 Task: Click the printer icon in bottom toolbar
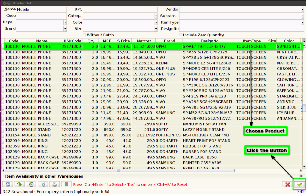tap(55, 184)
